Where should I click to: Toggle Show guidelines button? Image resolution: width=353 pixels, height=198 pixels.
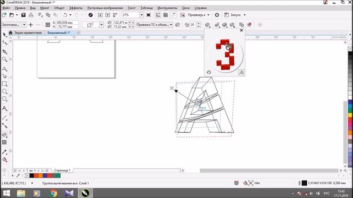click(173, 15)
